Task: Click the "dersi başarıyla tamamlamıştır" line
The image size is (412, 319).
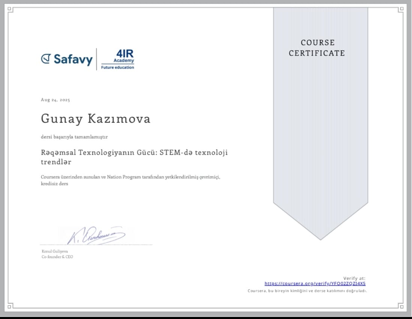Action: click(74, 137)
